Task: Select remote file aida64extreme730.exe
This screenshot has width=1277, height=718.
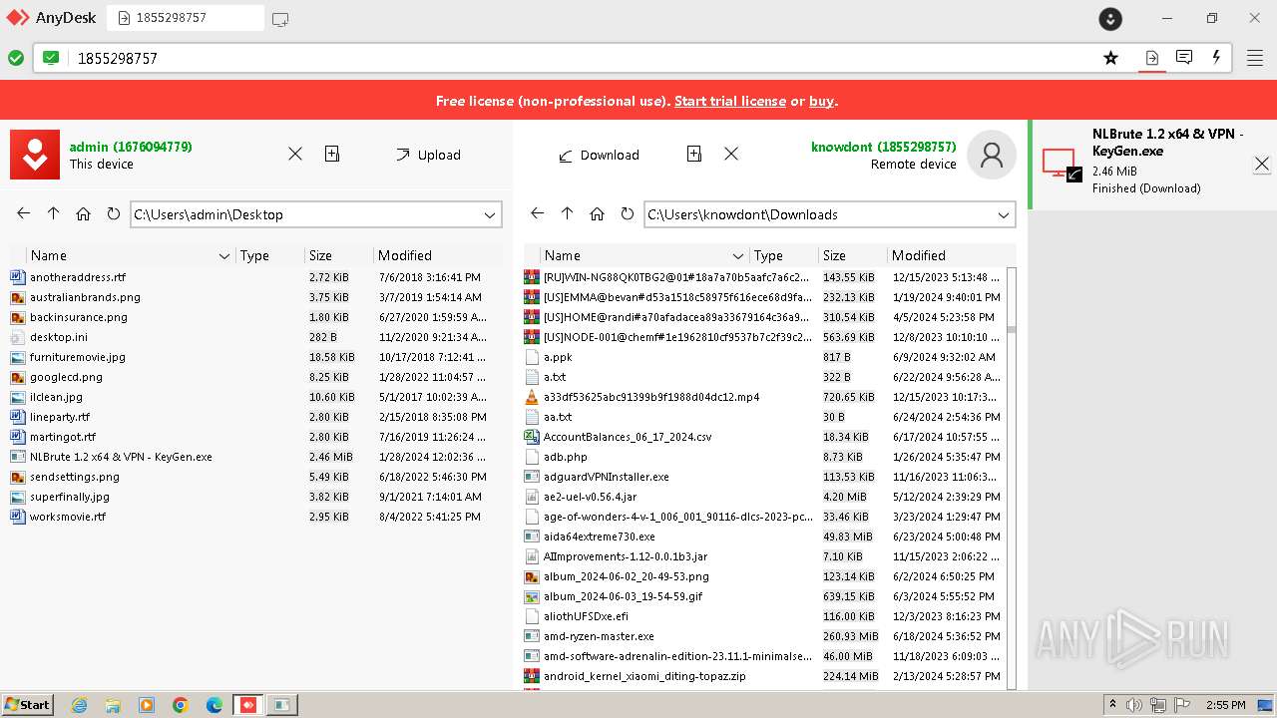Action: pyautogui.click(x=764, y=537)
